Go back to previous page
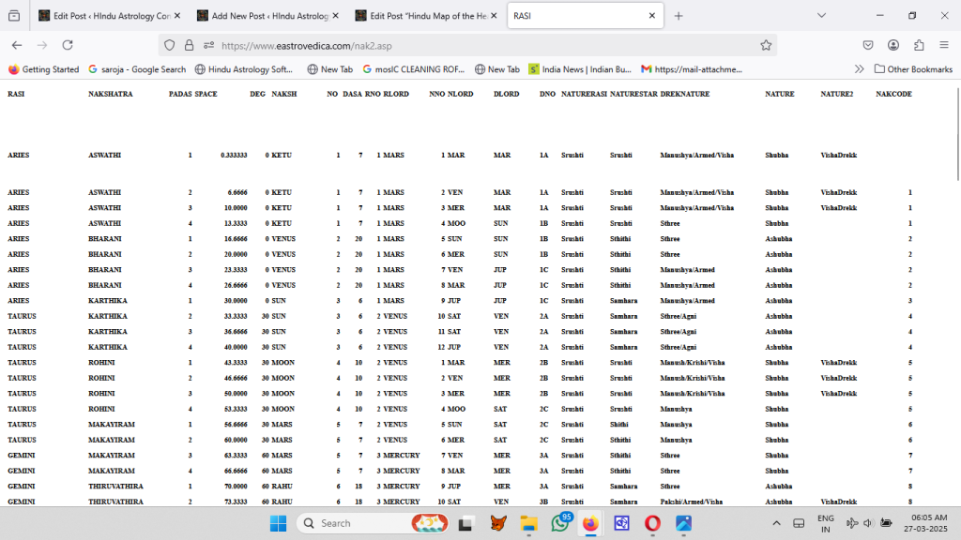961x540 pixels. tap(17, 45)
